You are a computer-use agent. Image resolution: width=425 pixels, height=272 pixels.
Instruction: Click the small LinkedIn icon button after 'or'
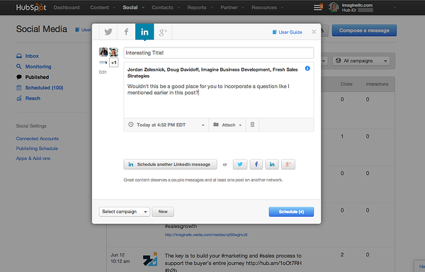(272, 164)
